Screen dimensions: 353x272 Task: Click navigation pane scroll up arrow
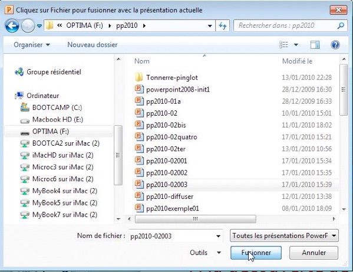coord(118,60)
